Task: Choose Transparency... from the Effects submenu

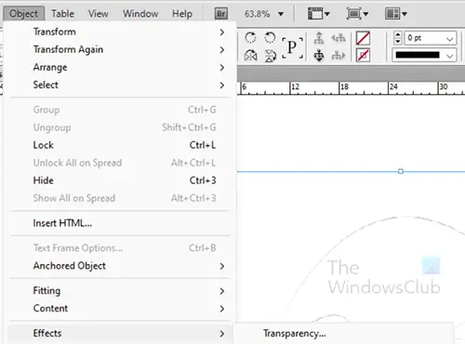Action: [344, 334]
